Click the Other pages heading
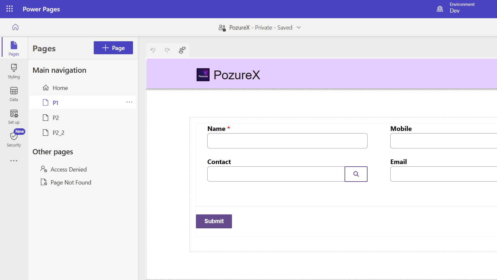Screen dimensions: 497x280 tap(53, 152)
